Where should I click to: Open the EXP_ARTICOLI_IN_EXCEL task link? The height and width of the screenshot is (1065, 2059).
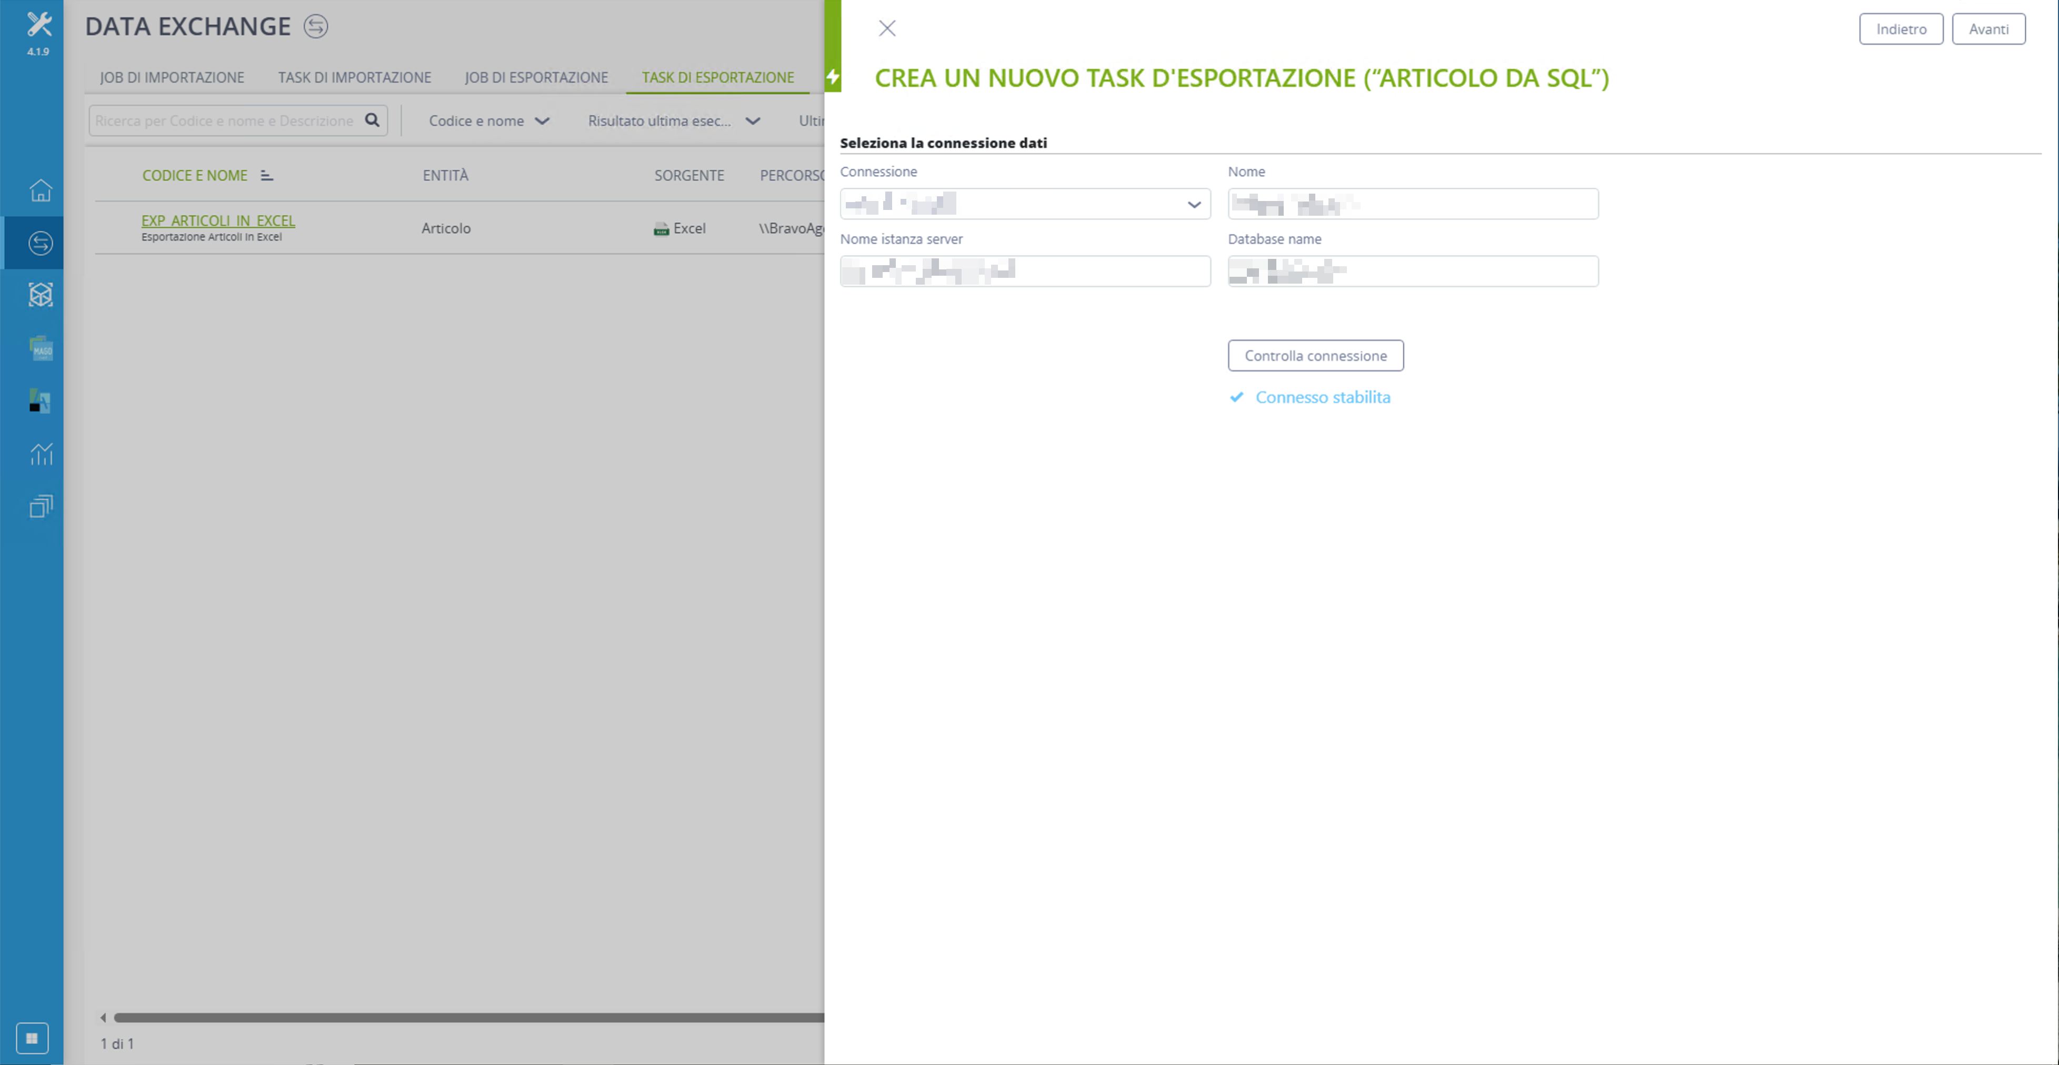(x=218, y=220)
